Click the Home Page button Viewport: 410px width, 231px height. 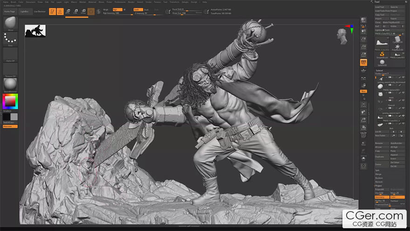9,12
